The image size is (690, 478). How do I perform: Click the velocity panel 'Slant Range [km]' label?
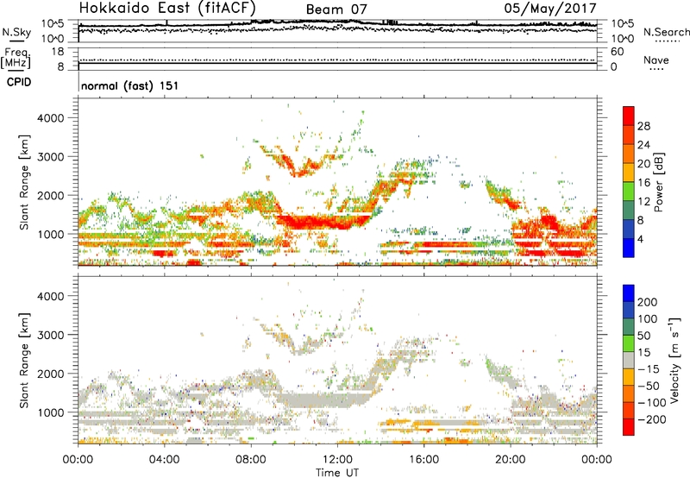[x=24, y=360]
